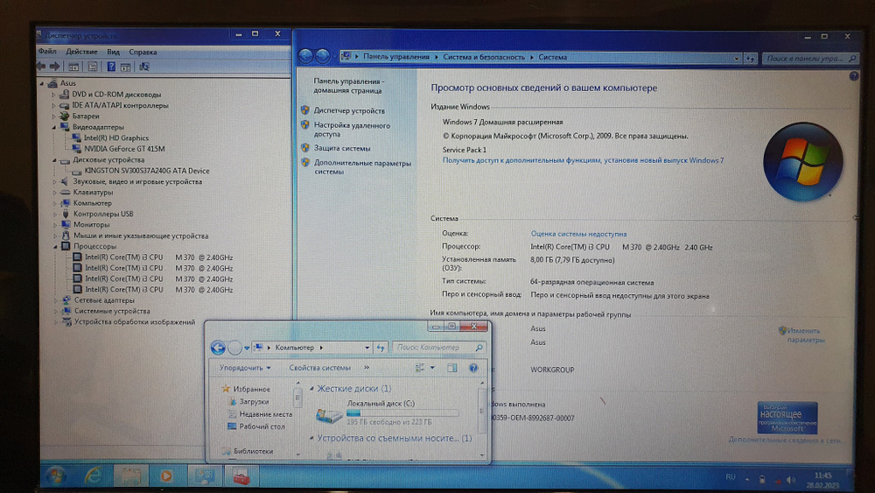Expand IDE ATA/ATAPI контроллеры node
Screen dimensions: 875x493
coord(53,106)
